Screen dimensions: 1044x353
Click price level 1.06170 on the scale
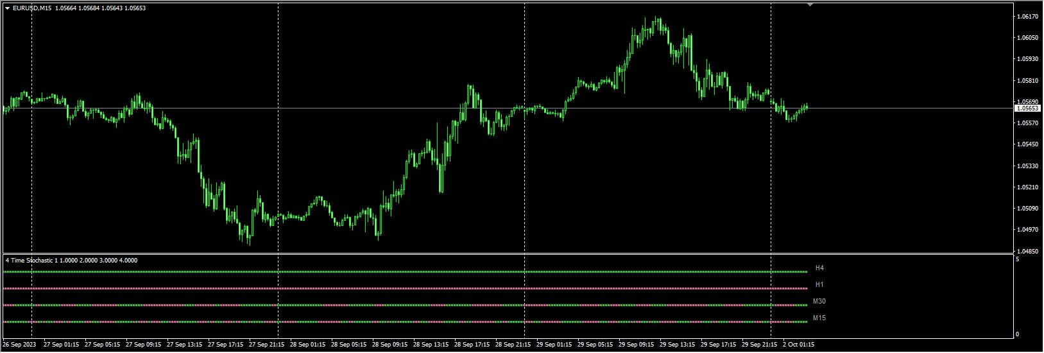1028,17
